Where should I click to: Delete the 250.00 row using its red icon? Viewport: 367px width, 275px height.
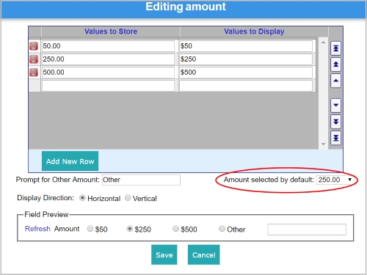34,59
